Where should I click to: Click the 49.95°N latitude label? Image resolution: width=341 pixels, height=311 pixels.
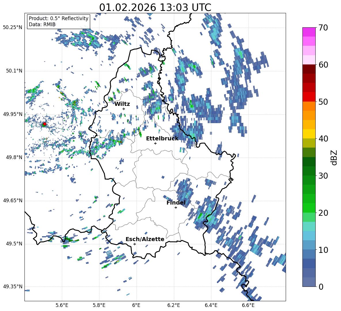[13, 114]
